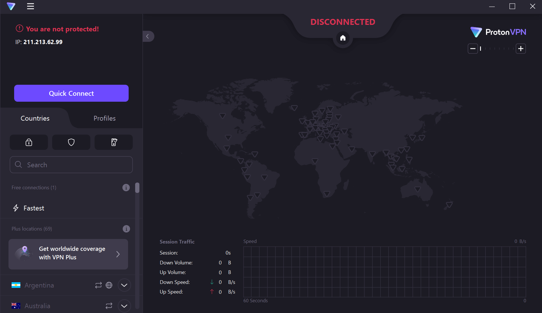The image size is (542, 313).
Task: Click the Quick Connect button
Action: point(71,93)
